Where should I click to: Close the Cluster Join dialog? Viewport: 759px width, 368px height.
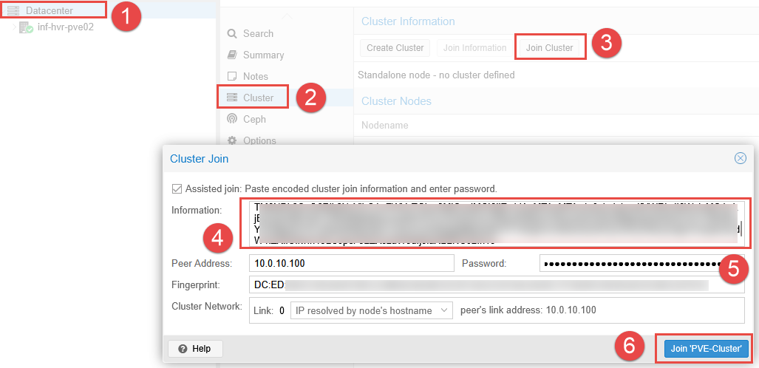click(740, 158)
